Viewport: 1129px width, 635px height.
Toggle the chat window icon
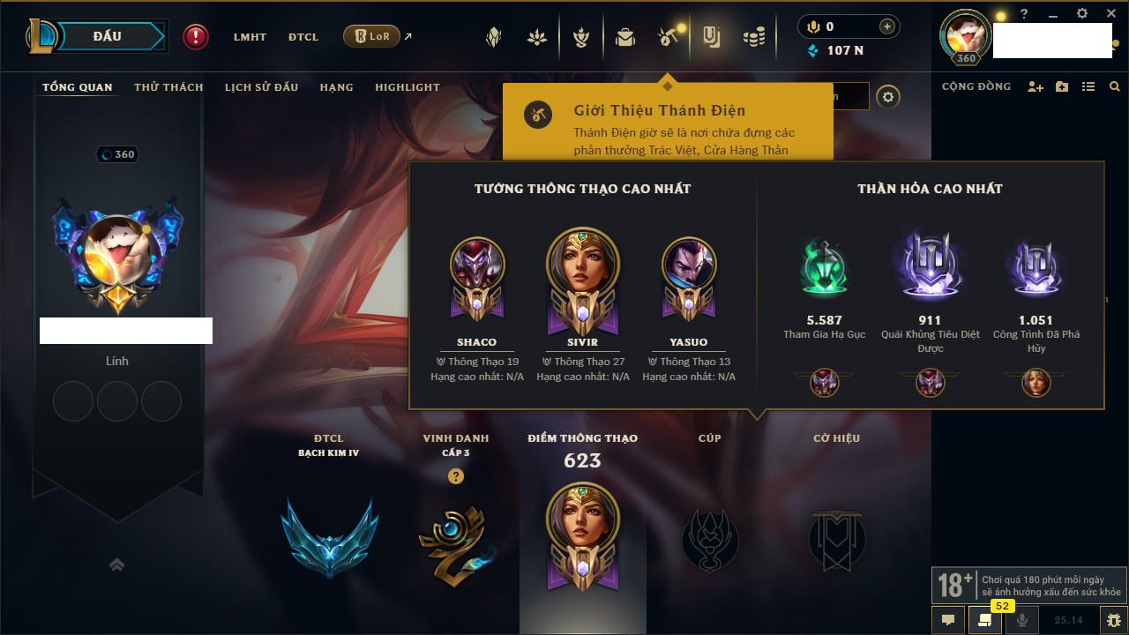(x=948, y=620)
